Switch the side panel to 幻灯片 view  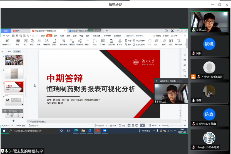coord(17,52)
